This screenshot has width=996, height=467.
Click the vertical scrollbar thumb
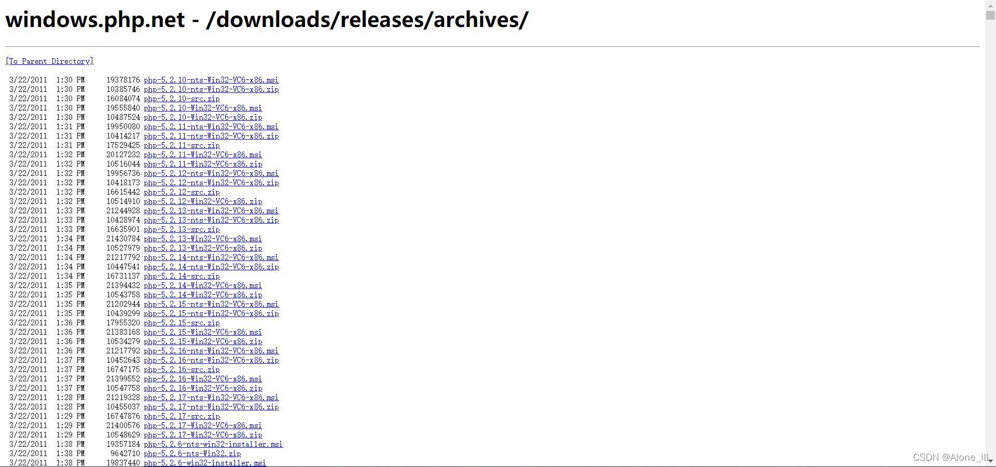990,15
